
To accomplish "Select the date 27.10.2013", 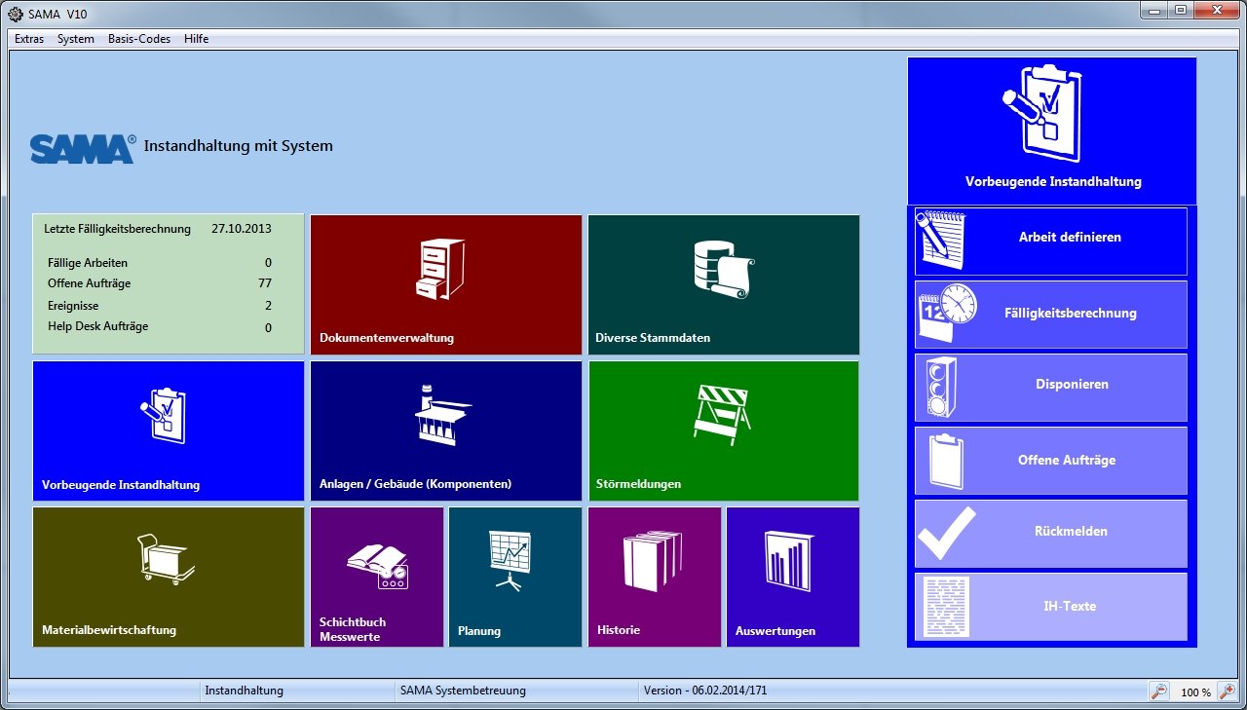I will point(242,230).
